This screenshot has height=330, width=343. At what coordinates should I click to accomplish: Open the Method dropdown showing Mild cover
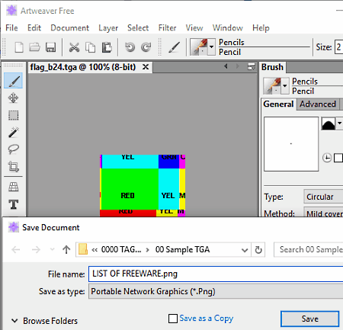pyautogui.click(x=323, y=213)
